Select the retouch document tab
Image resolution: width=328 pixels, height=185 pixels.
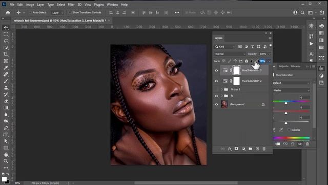tap(59, 21)
